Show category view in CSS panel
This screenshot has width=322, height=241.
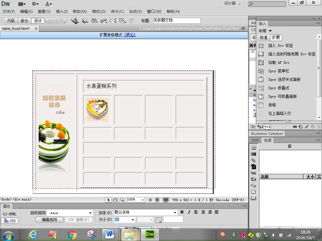coord(253,127)
